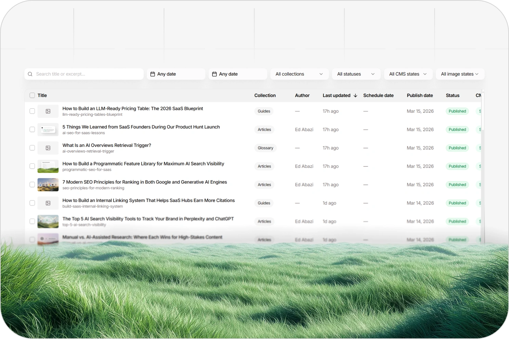Open the All collections dropdown
Image resolution: width=509 pixels, height=339 pixels.
pyautogui.click(x=299, y=74)
